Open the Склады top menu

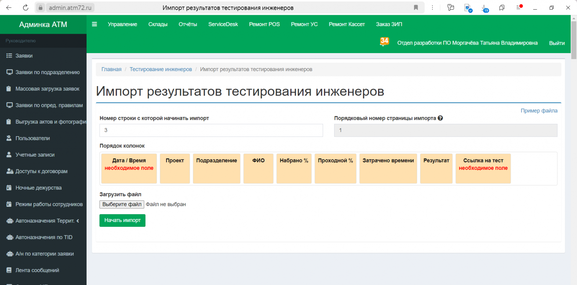pos(158,24)
